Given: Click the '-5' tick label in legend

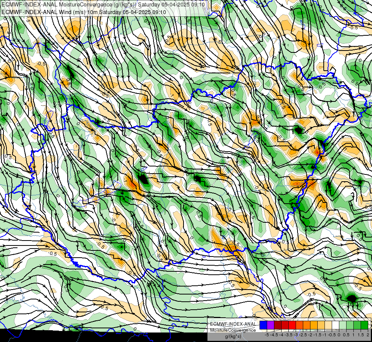Looking at the screenshot, I should pyautogui.click(x=267, y=335).
